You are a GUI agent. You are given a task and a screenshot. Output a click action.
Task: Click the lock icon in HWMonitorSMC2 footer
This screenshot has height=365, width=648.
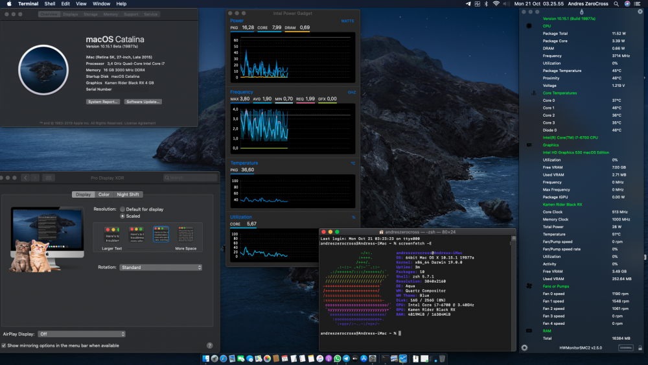tap(640, 348)
